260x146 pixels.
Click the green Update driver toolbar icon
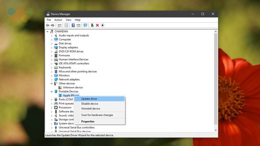coord(92,25)
